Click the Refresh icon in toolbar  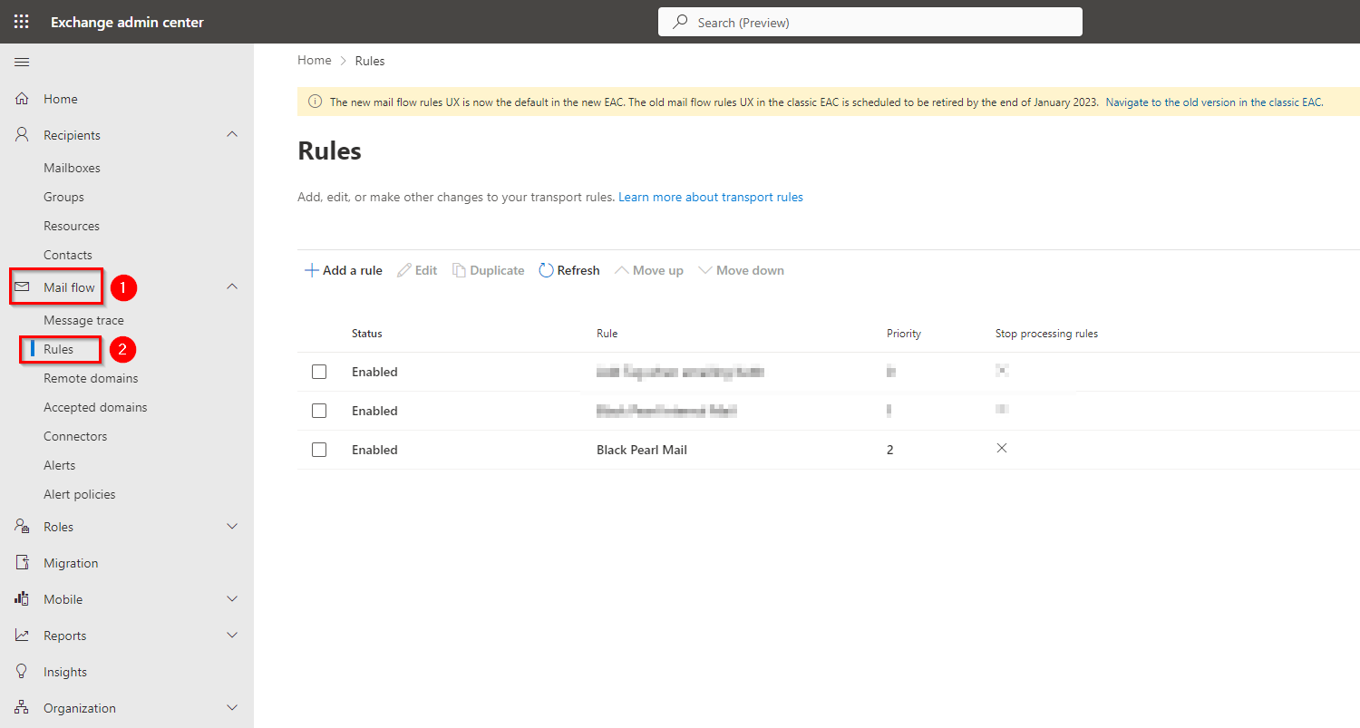pyautogui.click(x=546, y=270)
